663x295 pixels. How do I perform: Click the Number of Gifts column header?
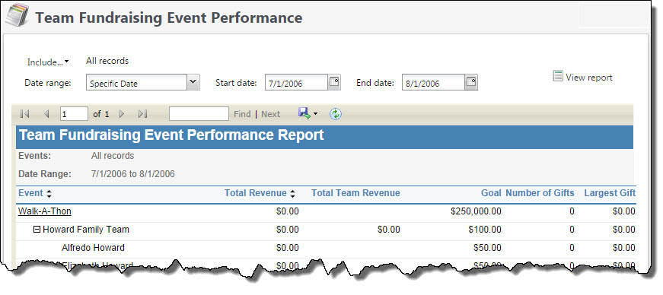(540, 193)
